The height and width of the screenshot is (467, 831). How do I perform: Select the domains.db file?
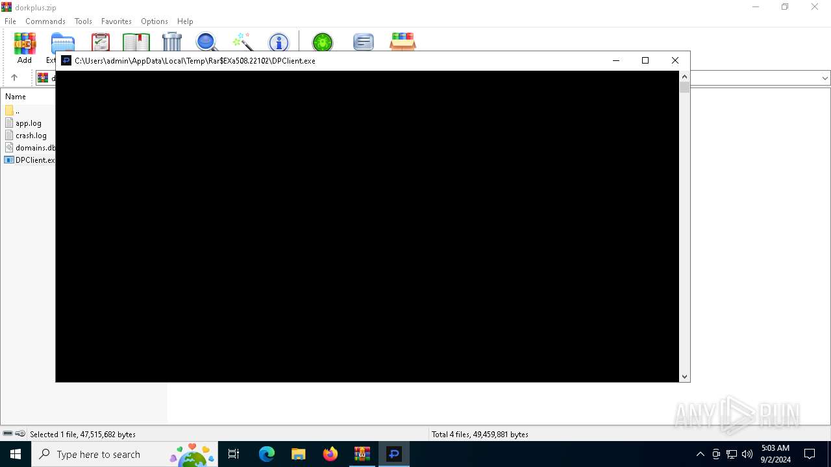30,148
